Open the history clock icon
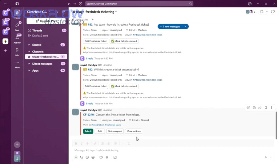This screenshot has width=277, height=164. point(81,4)
